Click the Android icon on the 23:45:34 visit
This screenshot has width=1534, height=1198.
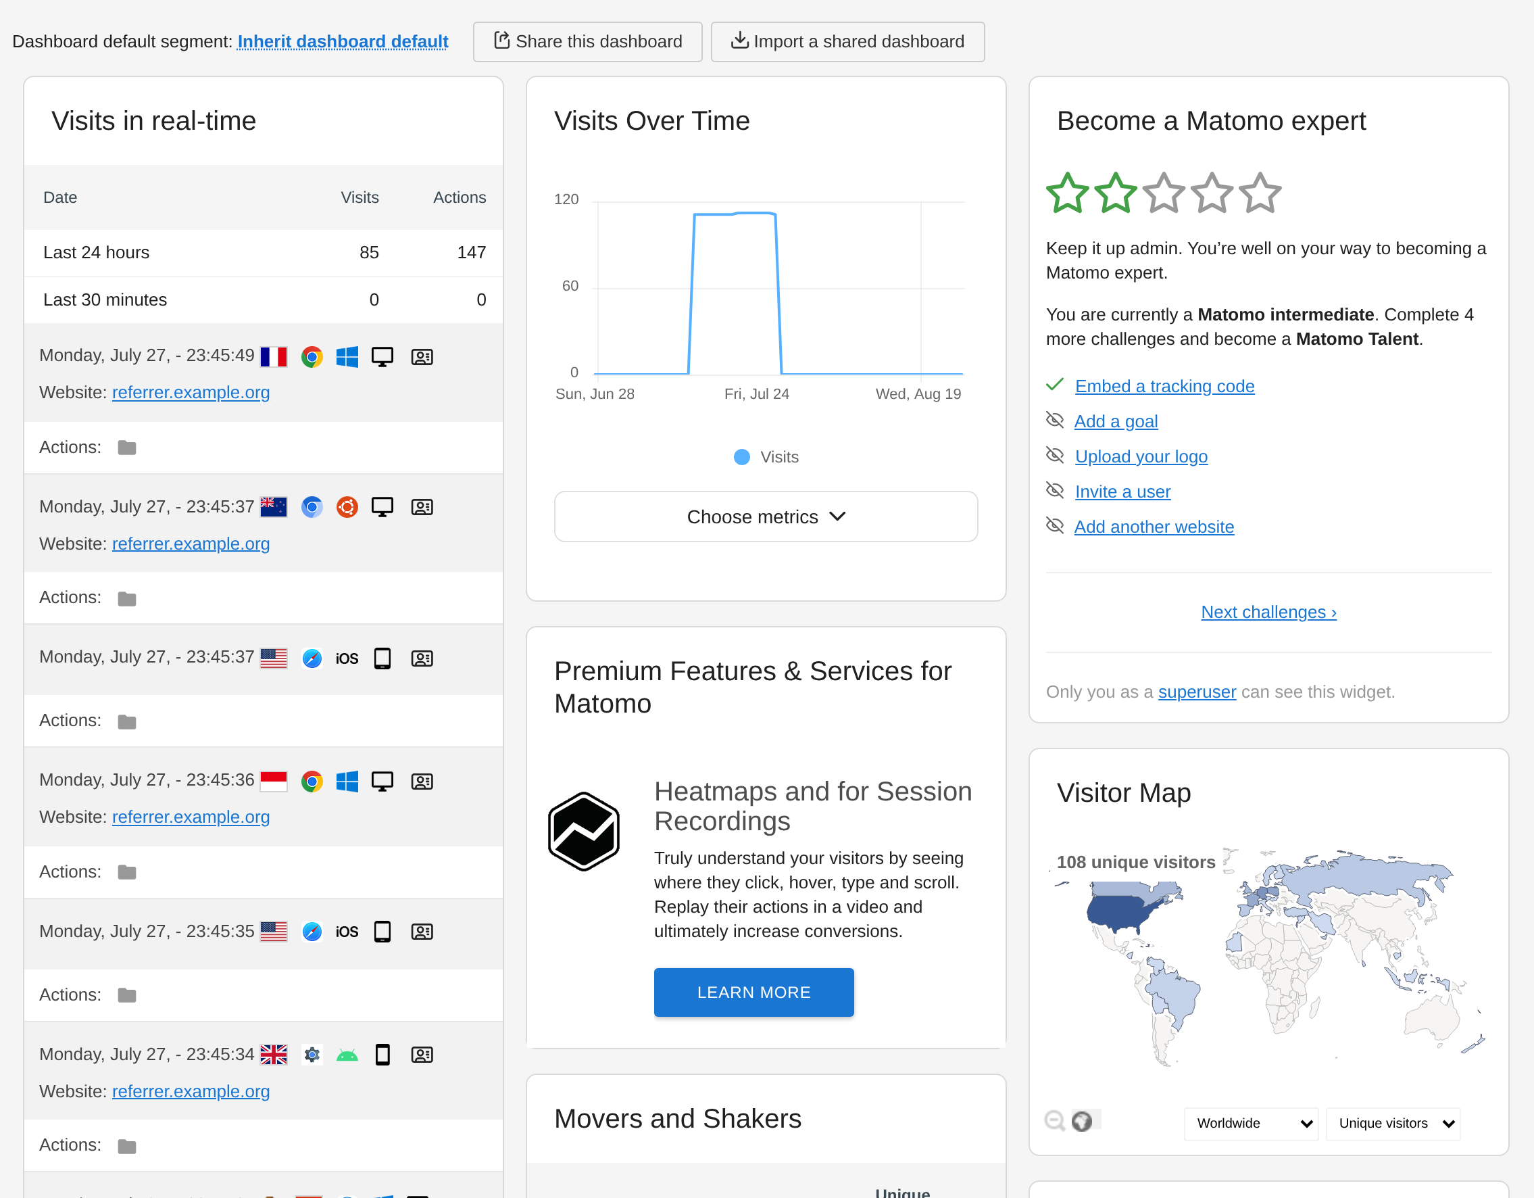(347, 1055)
